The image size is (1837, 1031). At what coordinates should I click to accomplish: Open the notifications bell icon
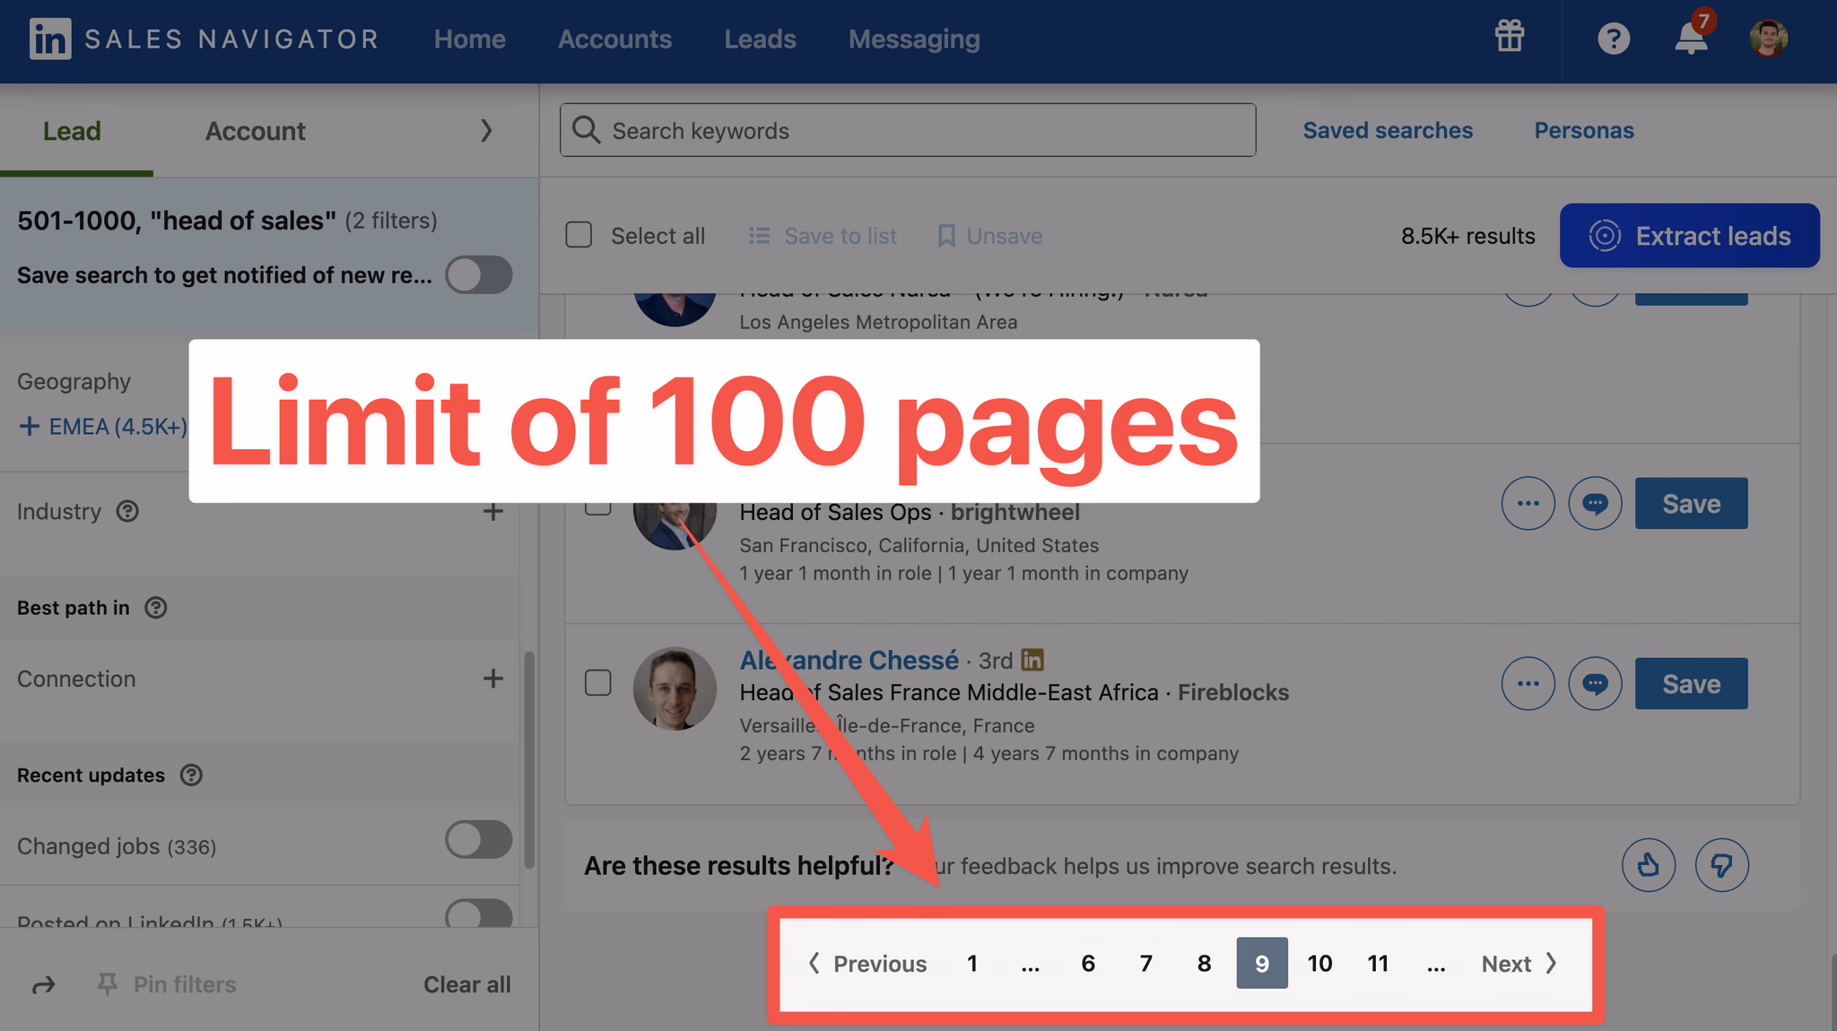tap(1692, 38)
